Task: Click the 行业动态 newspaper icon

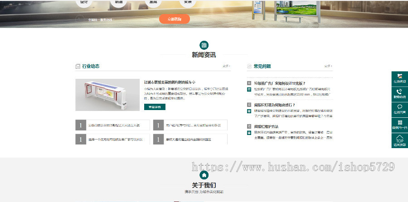Action: [78, 66]
